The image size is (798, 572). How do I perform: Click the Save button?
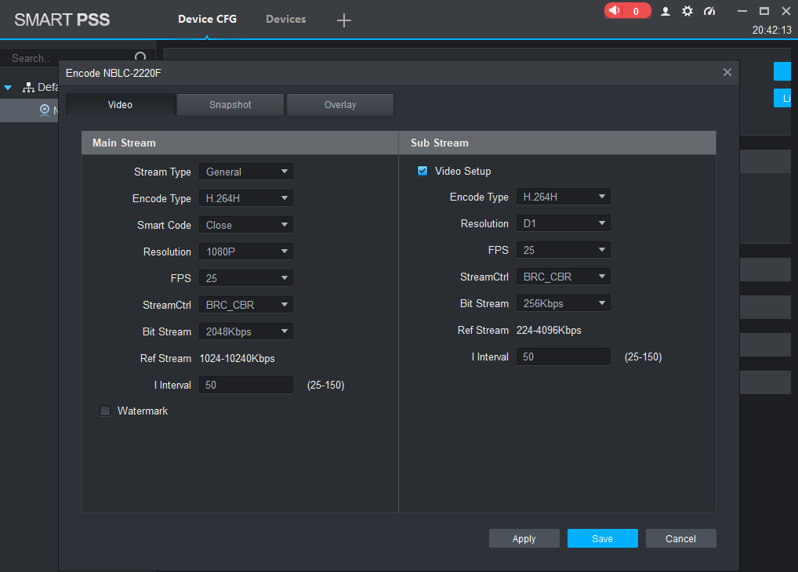[x=603, y=538]
